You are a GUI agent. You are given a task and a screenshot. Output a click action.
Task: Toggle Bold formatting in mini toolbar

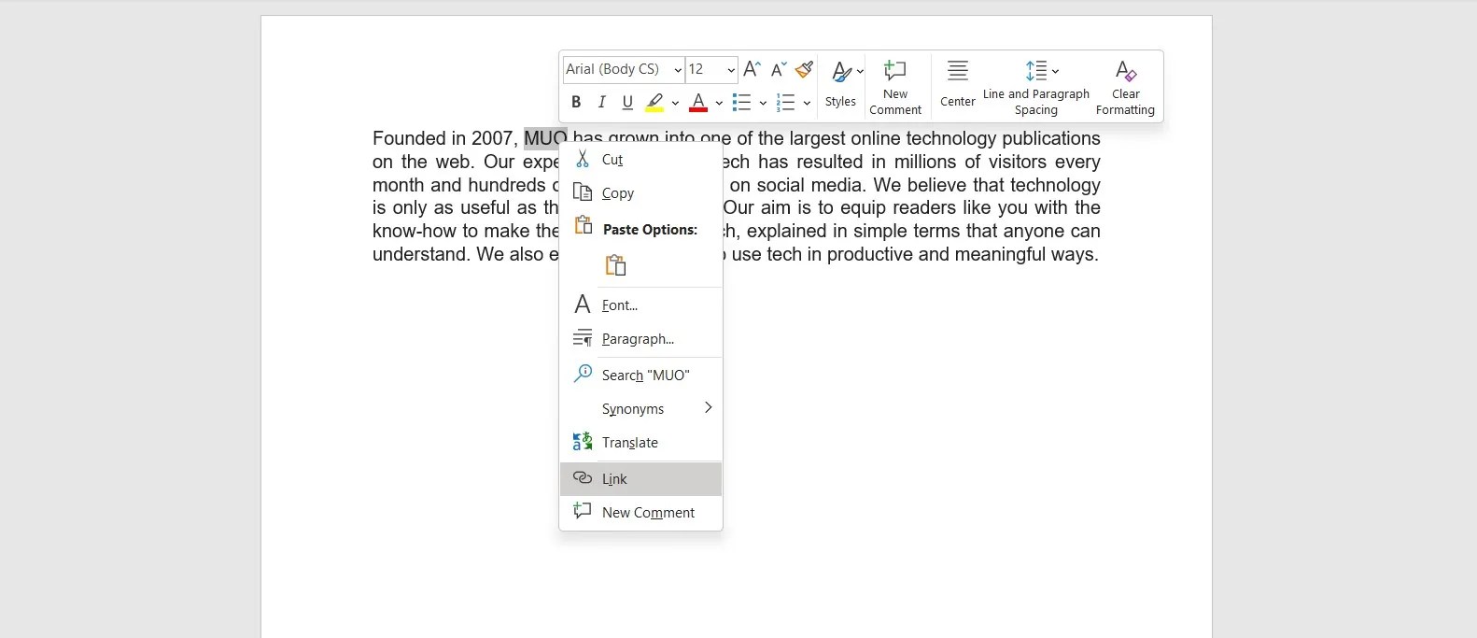pos(576,102)
